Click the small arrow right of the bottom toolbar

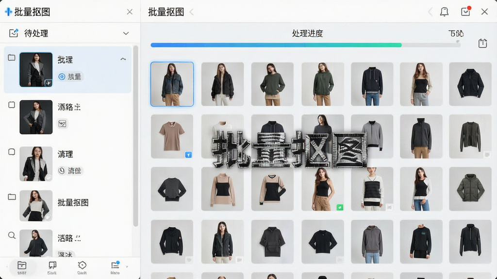click(127, 267)
